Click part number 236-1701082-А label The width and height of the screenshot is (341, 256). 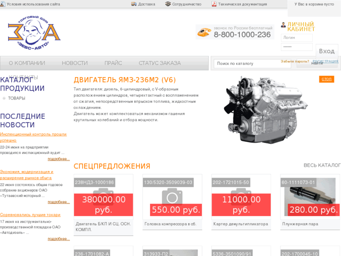pyautogui.click(x=92, y=253)
